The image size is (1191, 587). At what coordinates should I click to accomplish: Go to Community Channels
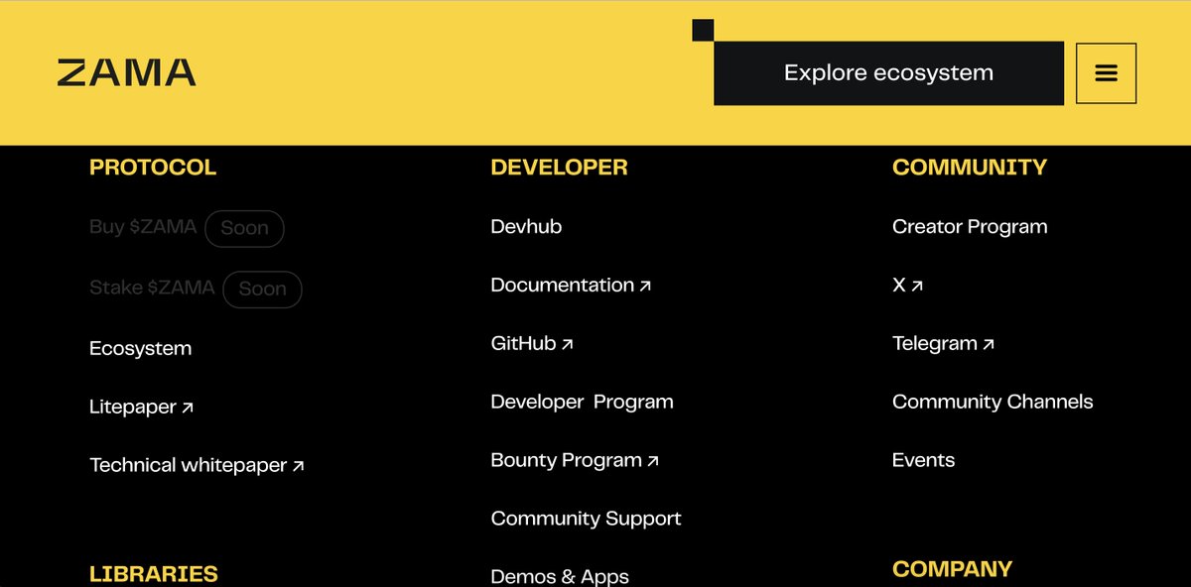(992, 402)
